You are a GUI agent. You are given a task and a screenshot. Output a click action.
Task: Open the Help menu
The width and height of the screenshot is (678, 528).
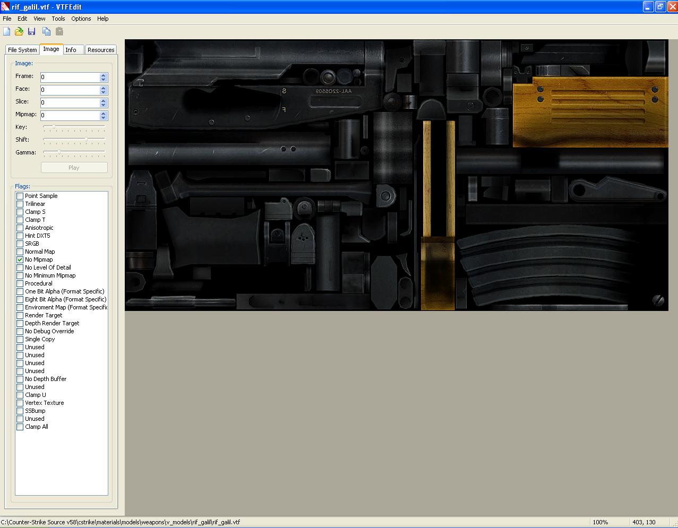click(103, 19)
